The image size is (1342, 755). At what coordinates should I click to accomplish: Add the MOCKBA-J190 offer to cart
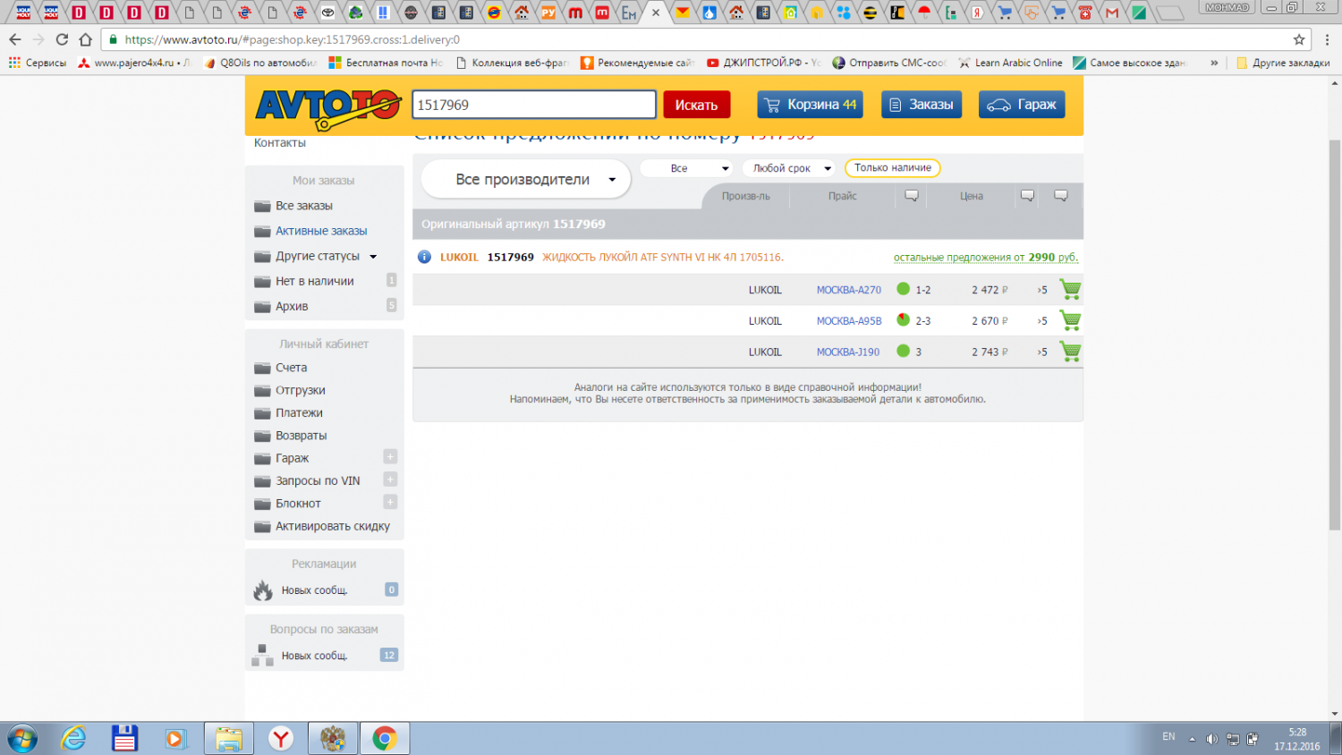click(1070, 351)
